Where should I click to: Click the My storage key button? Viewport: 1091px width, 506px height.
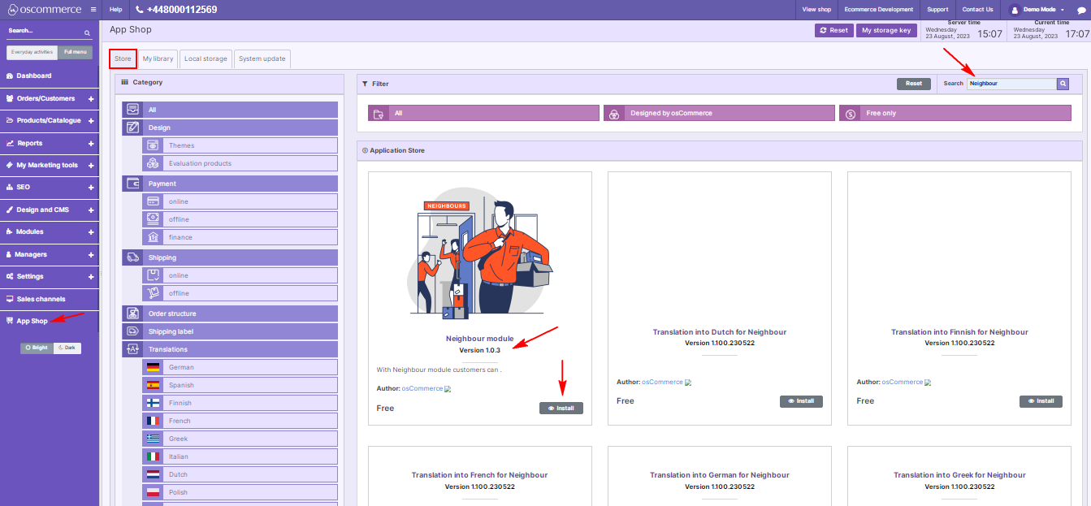point(886,30)
